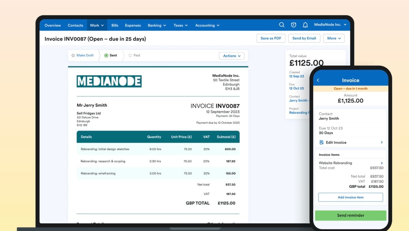Tap the back arrow on phone Invoice screen
409x231 pixels.
[318, 80]
